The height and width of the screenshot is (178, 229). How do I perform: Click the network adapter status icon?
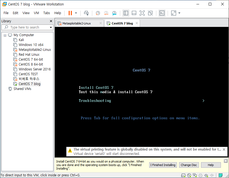point(195,175)
